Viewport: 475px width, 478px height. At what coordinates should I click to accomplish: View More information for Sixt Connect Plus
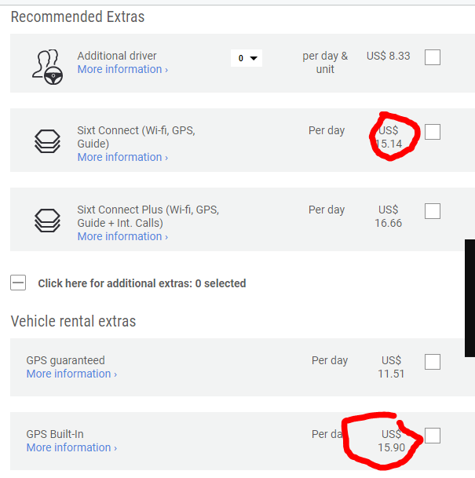click(x=122, y=236)
